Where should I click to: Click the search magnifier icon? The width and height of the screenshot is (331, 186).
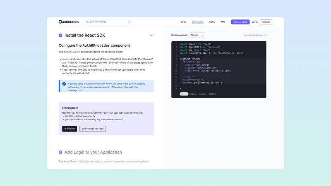(x=87, y=22)
